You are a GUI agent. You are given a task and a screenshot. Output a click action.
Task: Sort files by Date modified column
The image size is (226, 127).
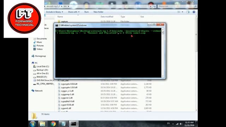[107, 17]
